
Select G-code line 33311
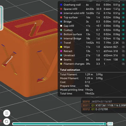104,106
